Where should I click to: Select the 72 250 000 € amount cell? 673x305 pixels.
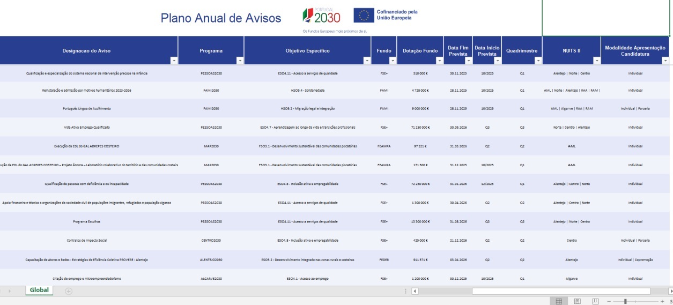[420, 184]
